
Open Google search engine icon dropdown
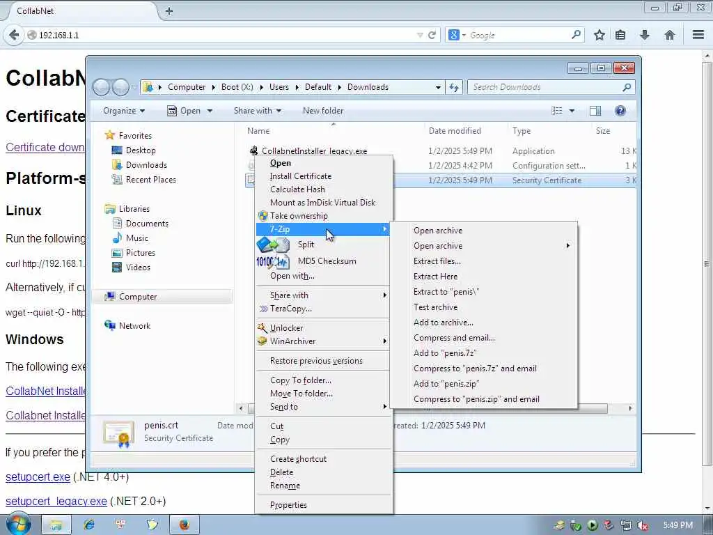tap(457, 35)
